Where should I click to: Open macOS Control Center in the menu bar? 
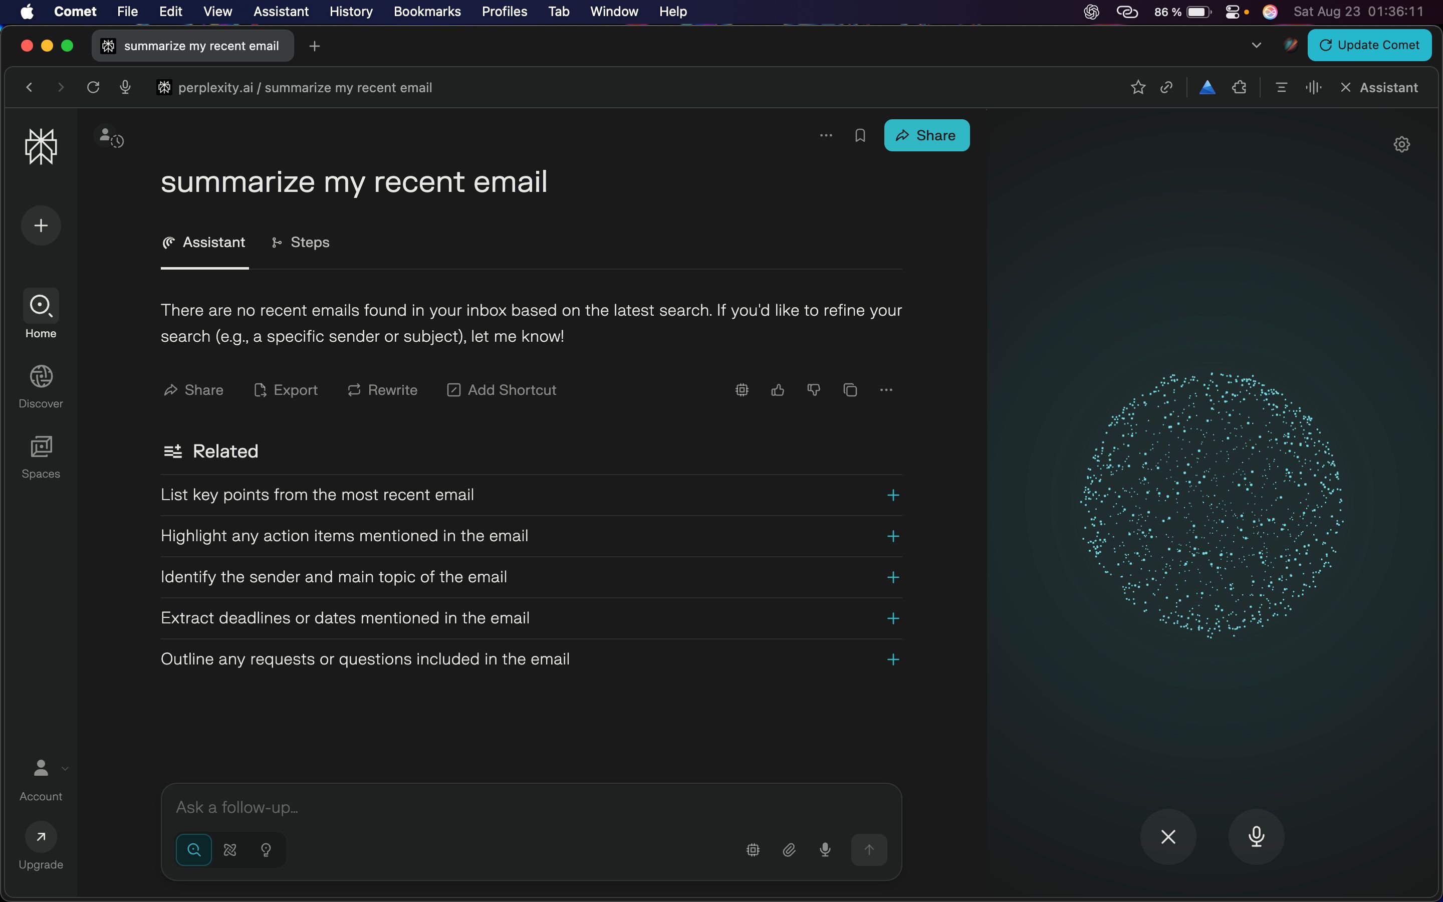click(x=1233, y=12)
